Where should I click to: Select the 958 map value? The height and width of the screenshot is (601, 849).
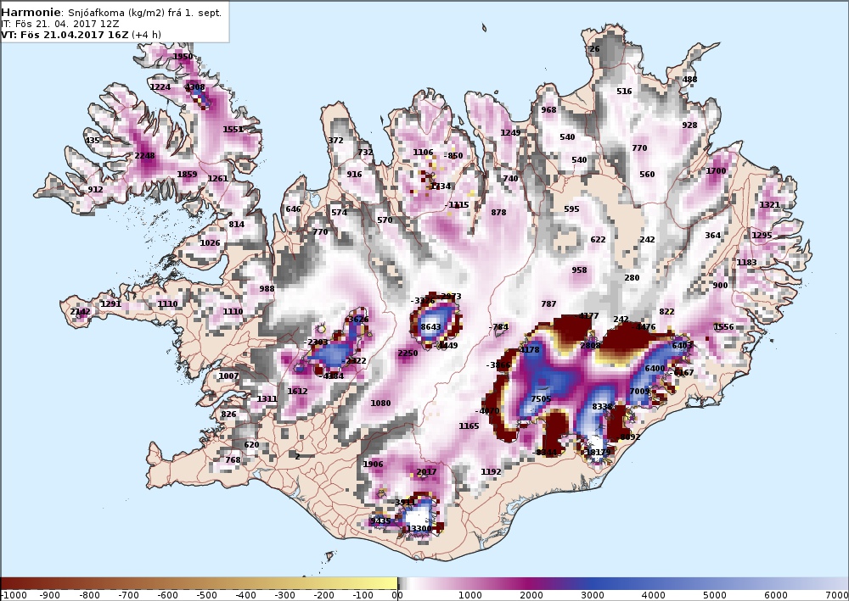(x=579, y=270)
